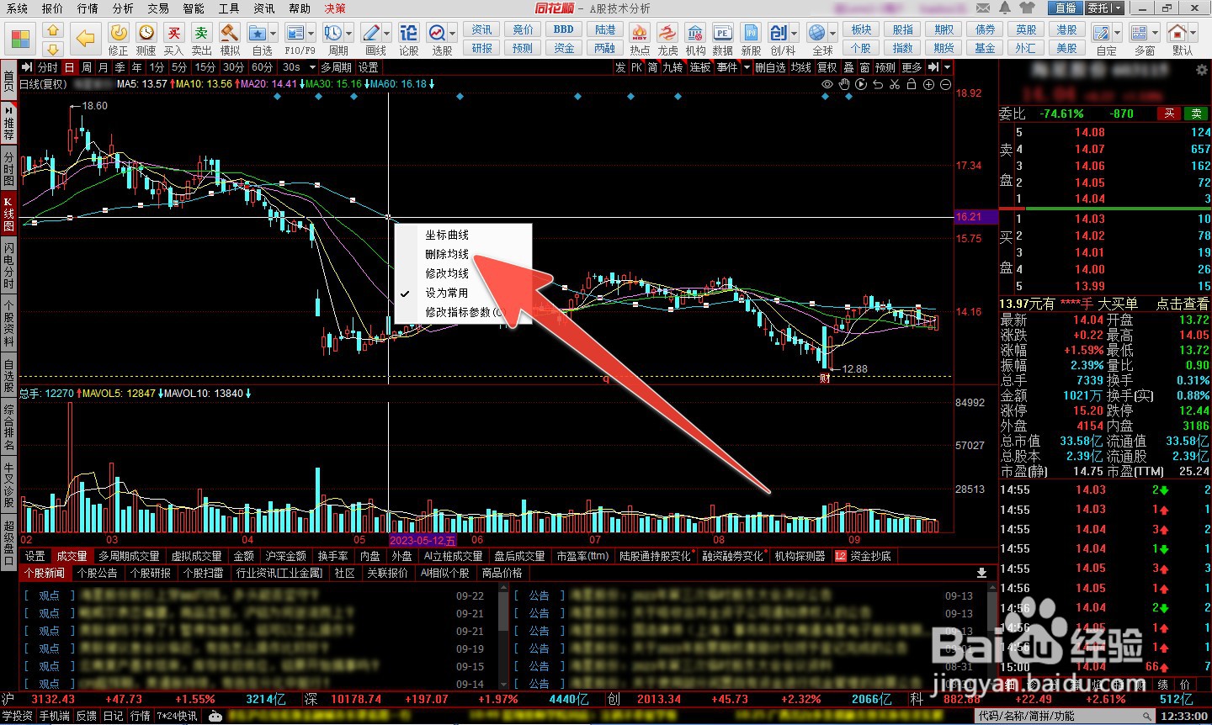Open the 论股 discussion icon

[x=408, y=39]
